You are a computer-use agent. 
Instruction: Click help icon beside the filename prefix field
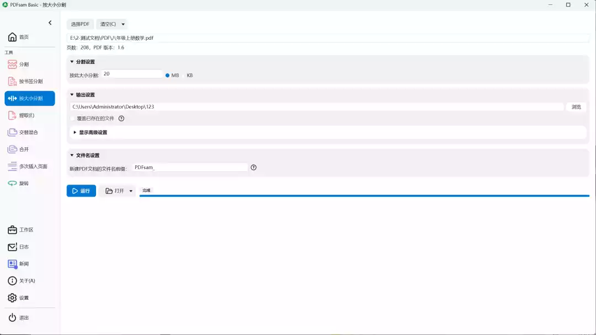pyautogui.click(x=254, y=167)
